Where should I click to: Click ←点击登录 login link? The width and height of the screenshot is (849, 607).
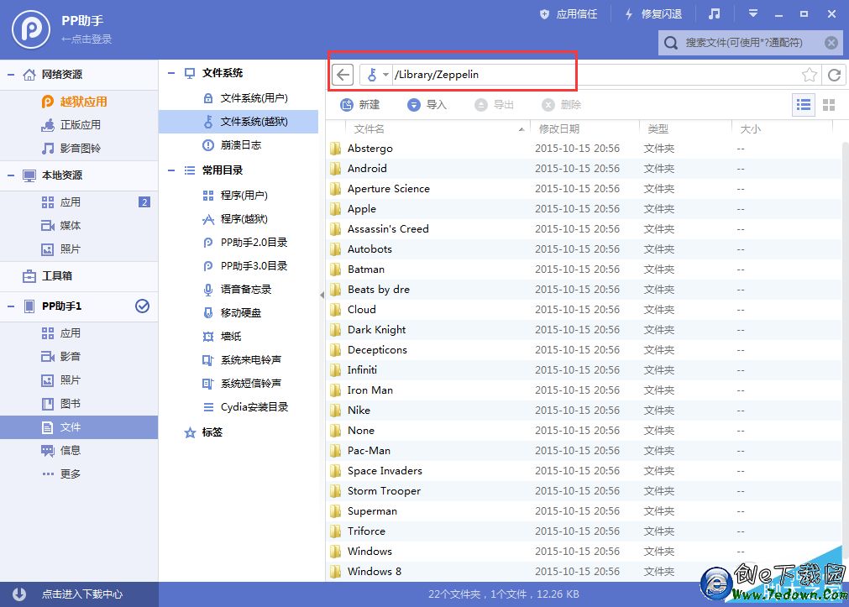(x=86, y=39)
